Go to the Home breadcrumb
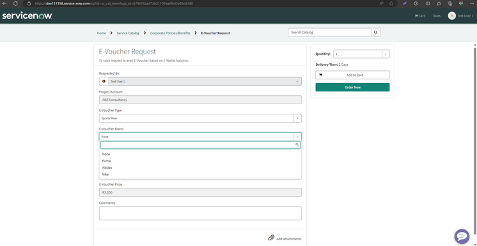Image resolution: width=477 pixels, height=246 pixels. (101, 33)
